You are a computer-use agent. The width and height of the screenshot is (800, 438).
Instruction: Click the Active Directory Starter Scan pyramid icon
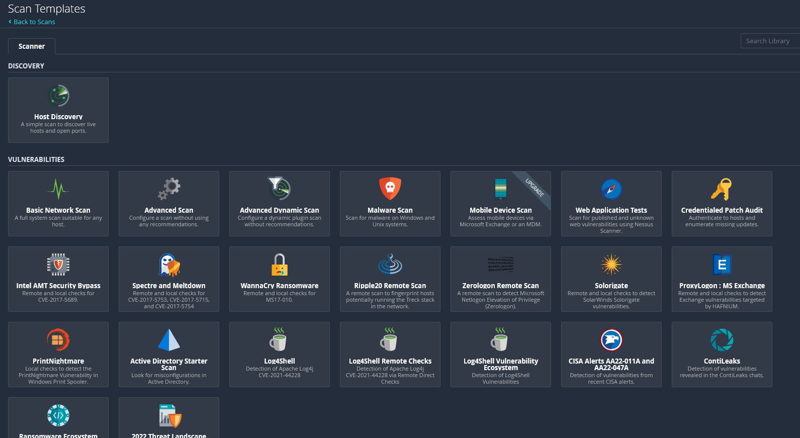(169, 340)
